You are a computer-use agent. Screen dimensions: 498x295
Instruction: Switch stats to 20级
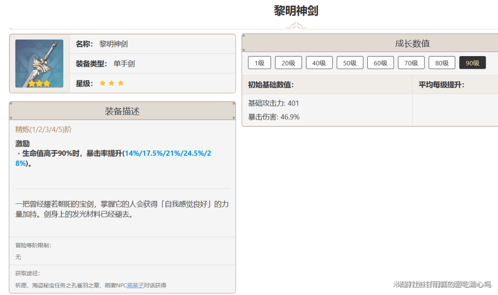point(288,63)
